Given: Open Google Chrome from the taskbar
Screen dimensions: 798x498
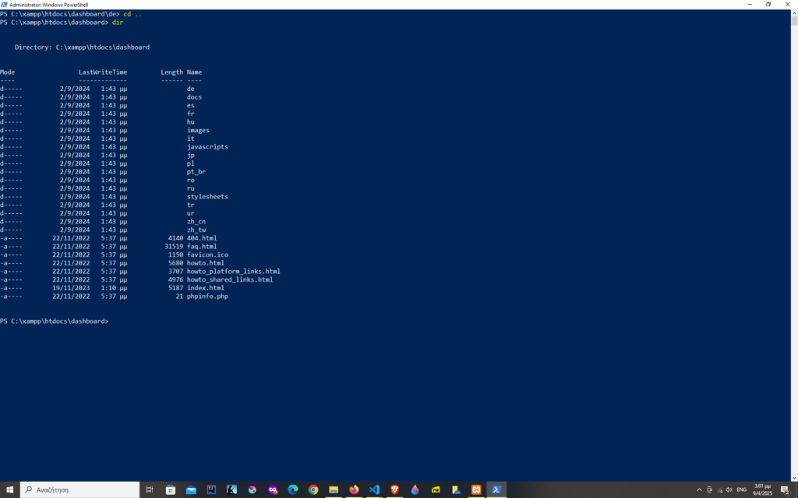Looking at the screenshot, I should click(x=313, y=489).
